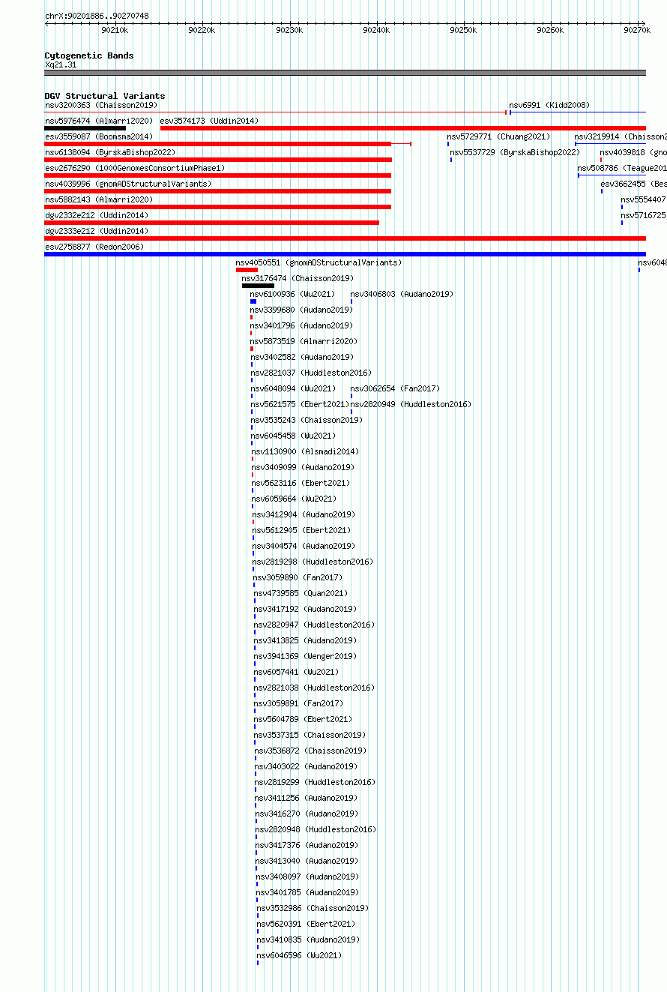667x992 pixels.
Task: Select nsv6100936 (Wu2021) label
Action: (x=292, y=294)
